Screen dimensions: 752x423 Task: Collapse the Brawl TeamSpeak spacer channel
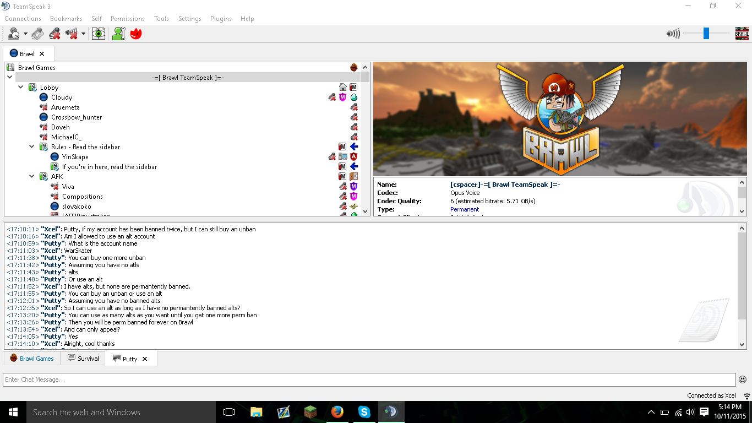click(9, 78)
